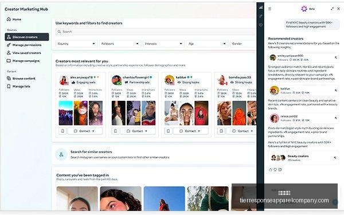Click the Creator Marketing Hub title
The height and width of the screenshot is (215, 344).
(26, 9)
